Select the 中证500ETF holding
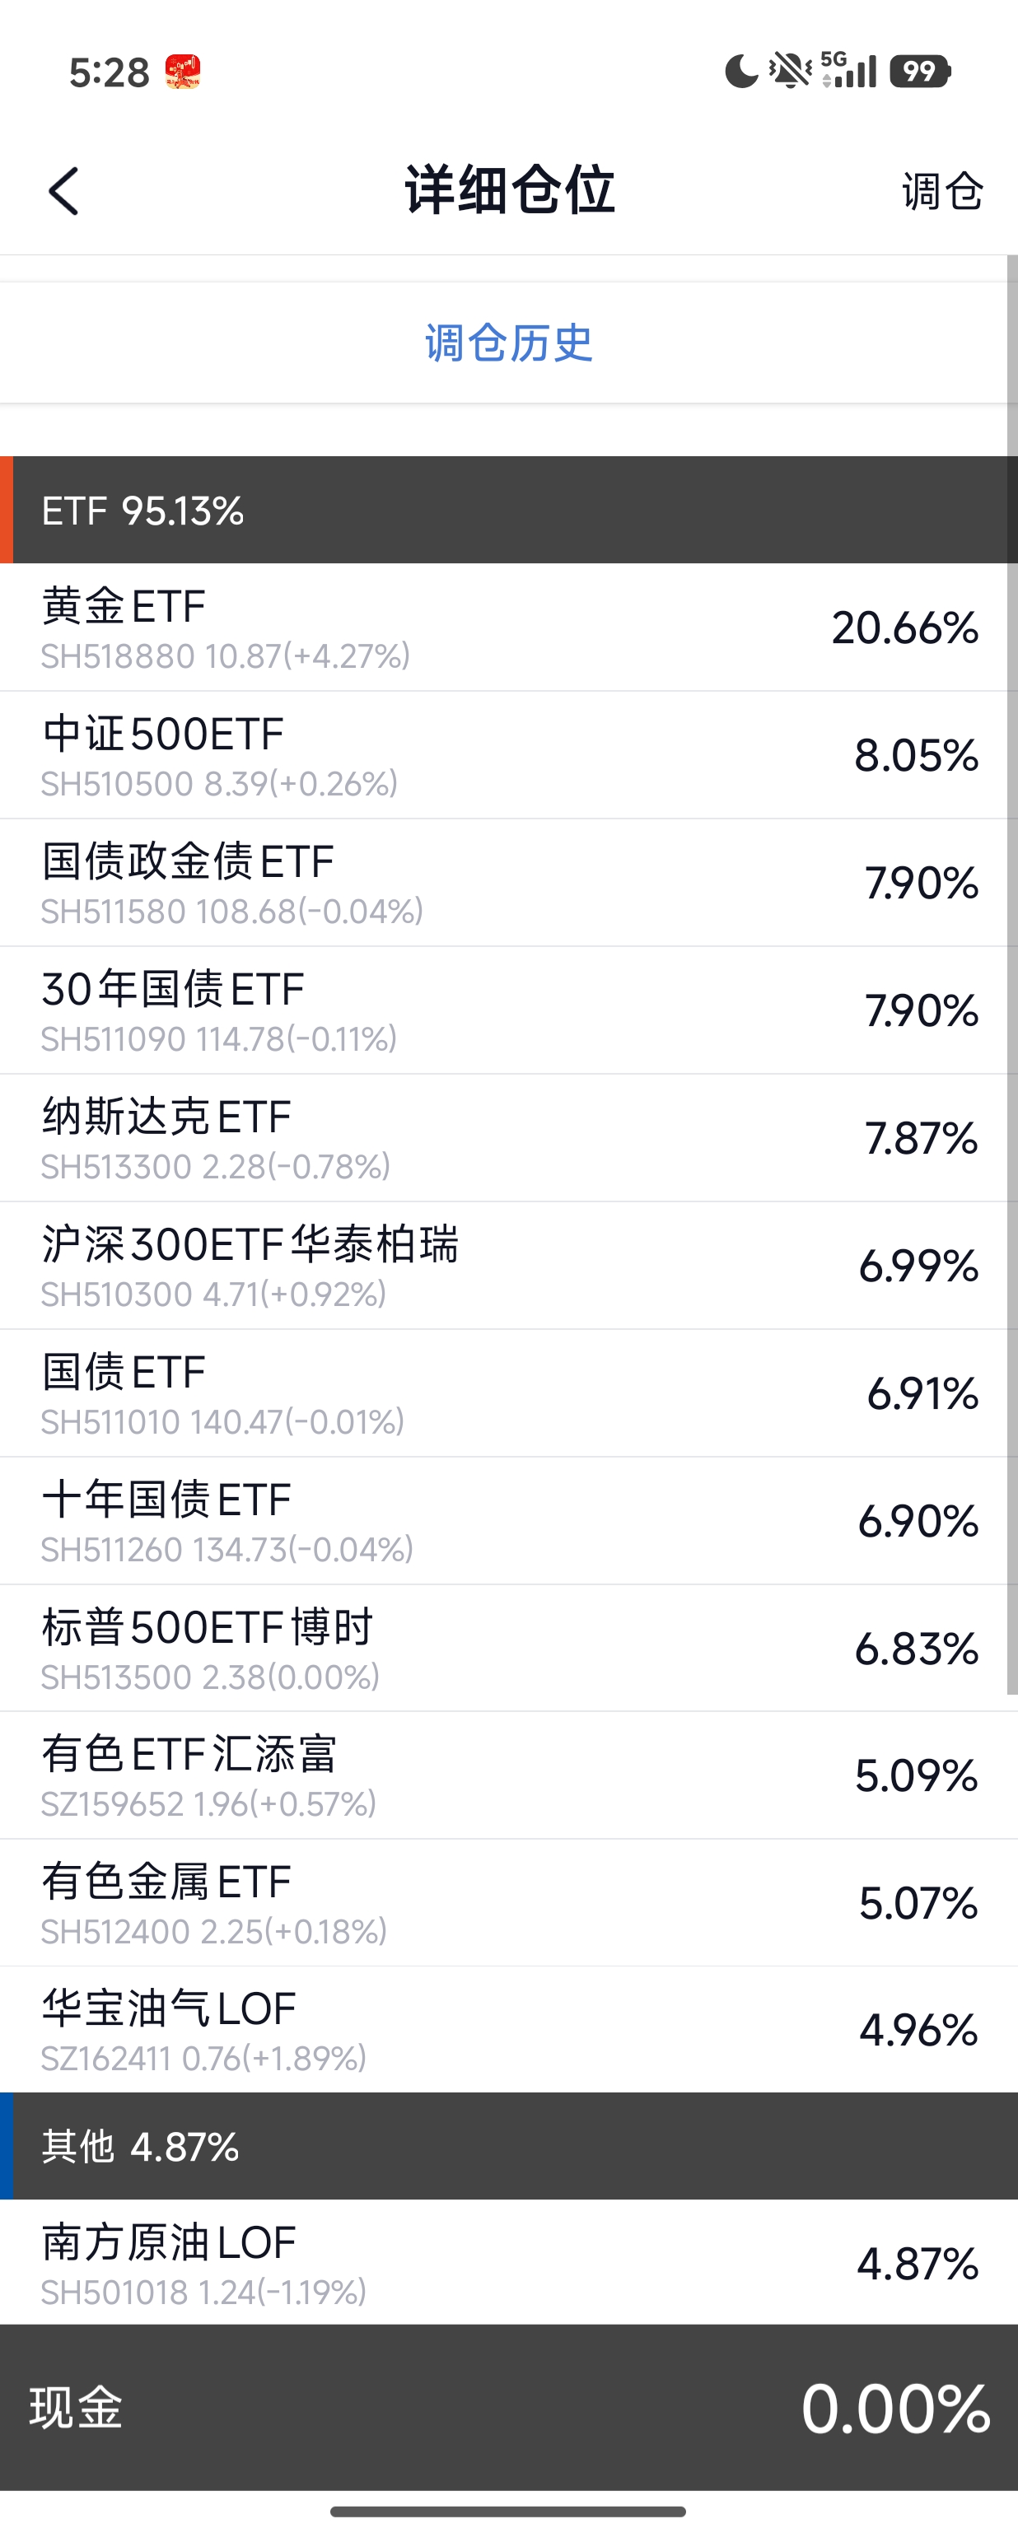 pos(508,755)
